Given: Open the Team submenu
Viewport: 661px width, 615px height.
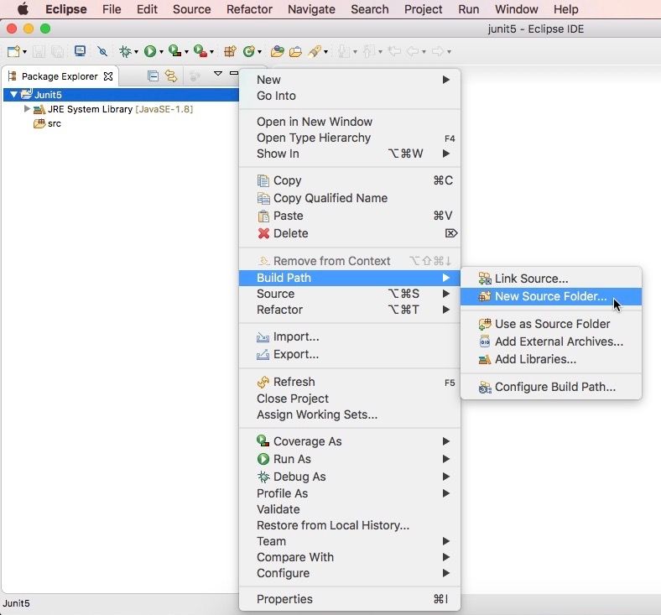Looking at the screenshot, I should [x=350, y=541].
